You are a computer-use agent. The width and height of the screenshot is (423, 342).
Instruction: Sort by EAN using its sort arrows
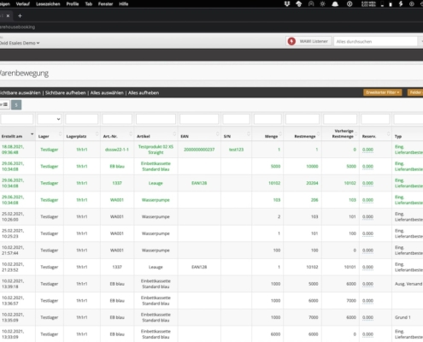point(217,134)
